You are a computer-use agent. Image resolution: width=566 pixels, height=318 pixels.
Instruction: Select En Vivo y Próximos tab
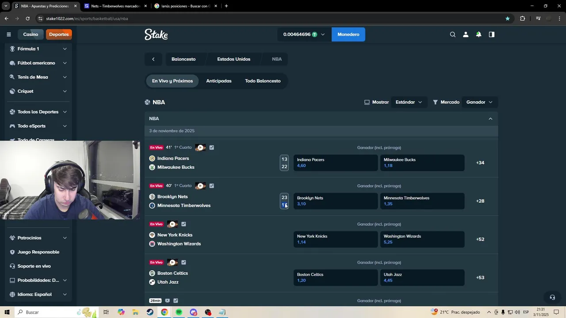(172, 81)
